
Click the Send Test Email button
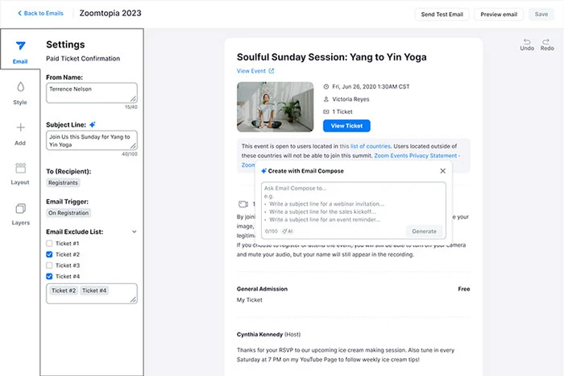(442, 15)
